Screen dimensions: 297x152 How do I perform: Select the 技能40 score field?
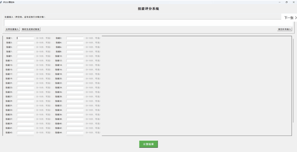[x=75, y=124]
